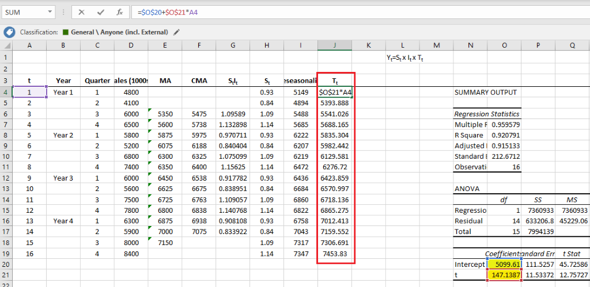The height and width of the screenshot is (287, 590).
Task: Open the Insert Function fx dialog
Action: [119, 12]
